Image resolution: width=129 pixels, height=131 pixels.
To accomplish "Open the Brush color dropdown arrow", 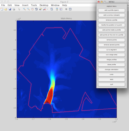I will (x=47, y=9).
